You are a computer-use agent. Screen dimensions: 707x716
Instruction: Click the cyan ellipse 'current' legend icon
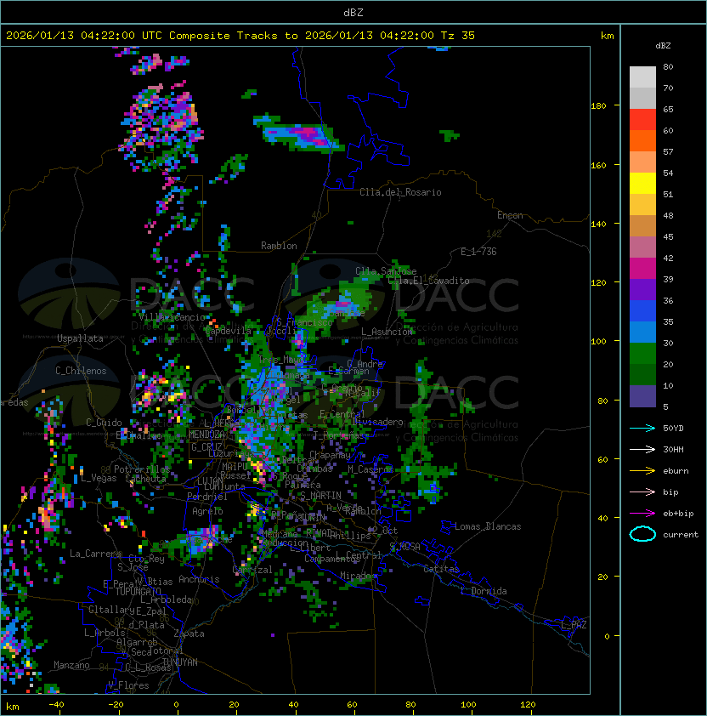[x=642, y=534]
